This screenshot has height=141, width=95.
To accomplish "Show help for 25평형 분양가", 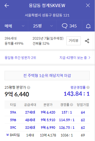I will point(29,87).
